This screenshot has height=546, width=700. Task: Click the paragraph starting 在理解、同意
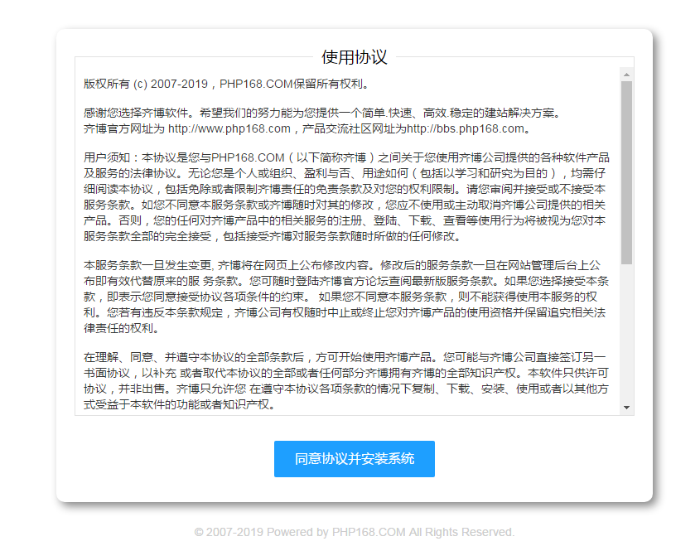coord(346,381)
